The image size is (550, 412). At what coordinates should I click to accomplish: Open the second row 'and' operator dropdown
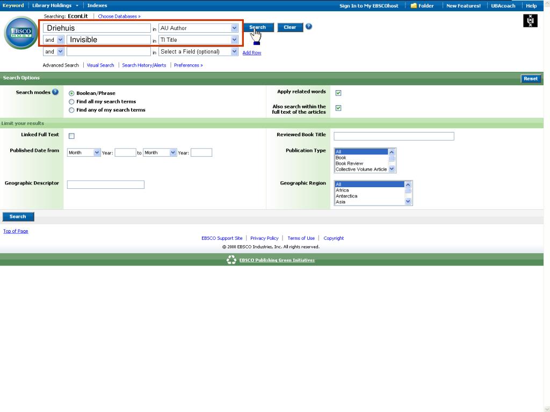pos(54,40)
